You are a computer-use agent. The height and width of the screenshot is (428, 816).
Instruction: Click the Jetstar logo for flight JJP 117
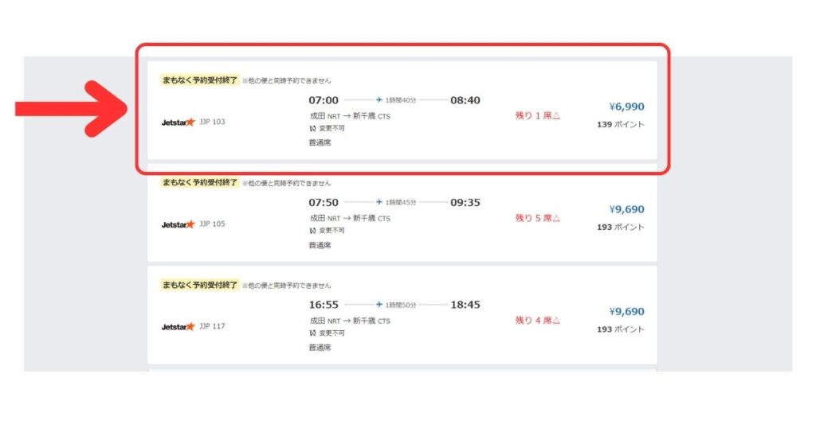click(x=178, y=327)
